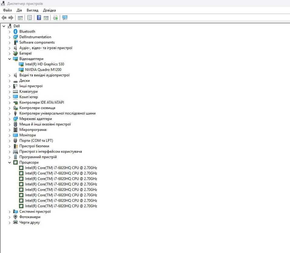This screenshot has height=253, width=290.
Task: Open the Довідка menu
Action: (49, 10)
